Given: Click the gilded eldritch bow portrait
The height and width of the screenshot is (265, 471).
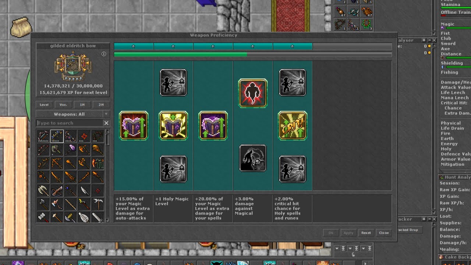Looking at the screenshot, I should click(73, 66).
